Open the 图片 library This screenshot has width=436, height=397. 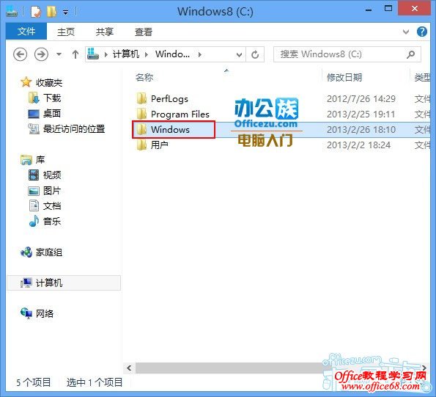[x=52, y=191]
